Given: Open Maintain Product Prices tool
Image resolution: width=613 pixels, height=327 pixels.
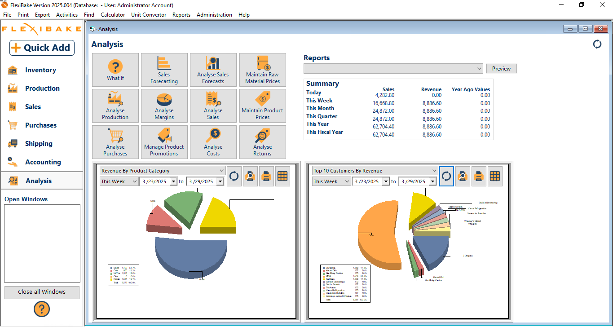Looking at the screenshot, I should (x=263, y=106).
